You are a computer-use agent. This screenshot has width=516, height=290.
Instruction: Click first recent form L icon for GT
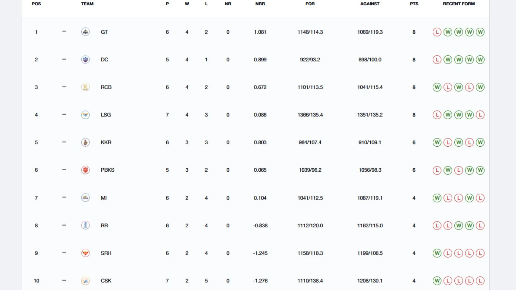click(437, 32)
